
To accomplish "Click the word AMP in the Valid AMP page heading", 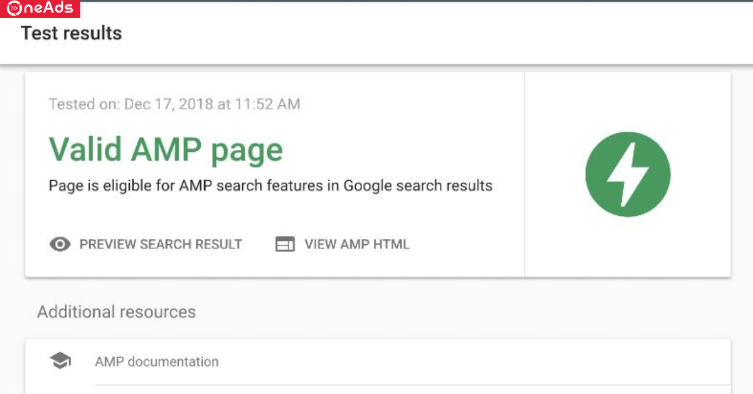I will (x=168, y=149).
